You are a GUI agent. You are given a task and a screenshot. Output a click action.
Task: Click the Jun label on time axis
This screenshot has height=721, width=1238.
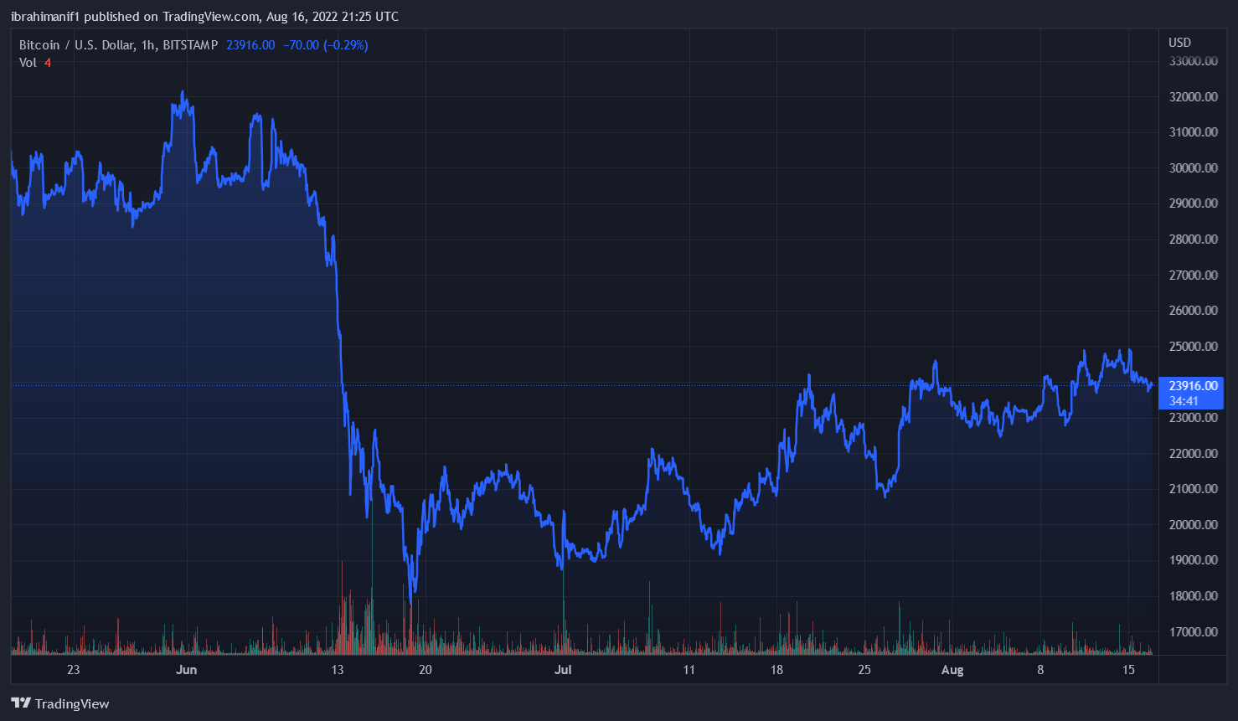tap(187, 670)
